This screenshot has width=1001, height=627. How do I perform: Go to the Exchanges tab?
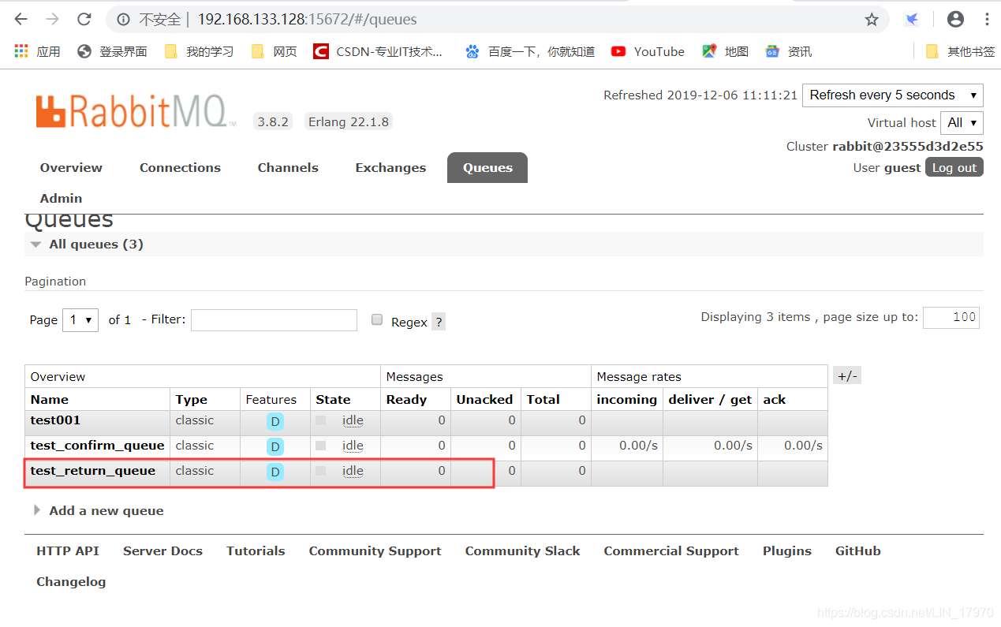pyautogui.click(x=390, y=167)
